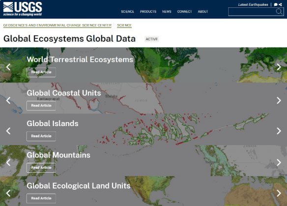Image resolution: width=287 pixels, height=206 pixels.
Task: Next arrow on Global Coastal Units banner
Action: pos(279,100)
